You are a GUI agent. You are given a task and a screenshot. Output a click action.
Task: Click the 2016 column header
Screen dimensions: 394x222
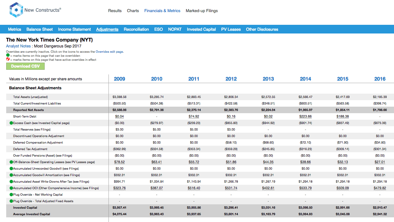[380, 79]
